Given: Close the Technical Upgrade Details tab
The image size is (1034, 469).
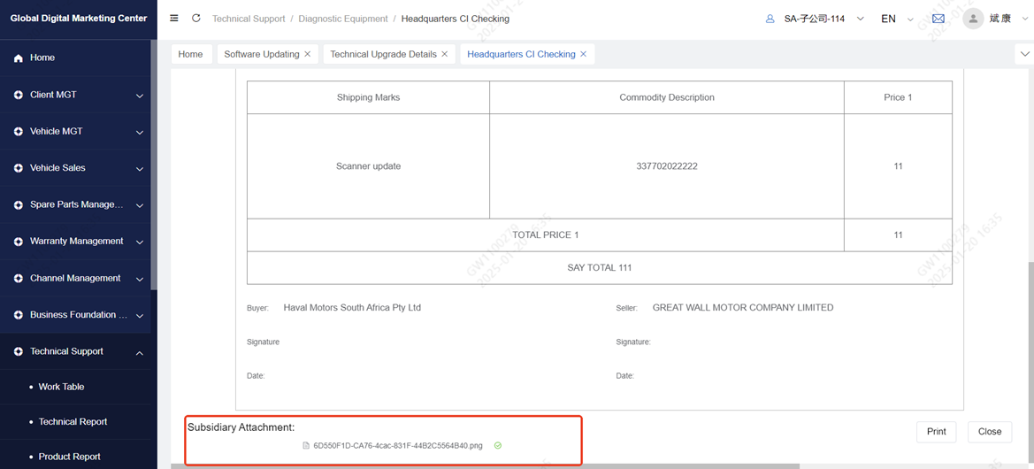Looking at the screenshot, I should (445, 54).
